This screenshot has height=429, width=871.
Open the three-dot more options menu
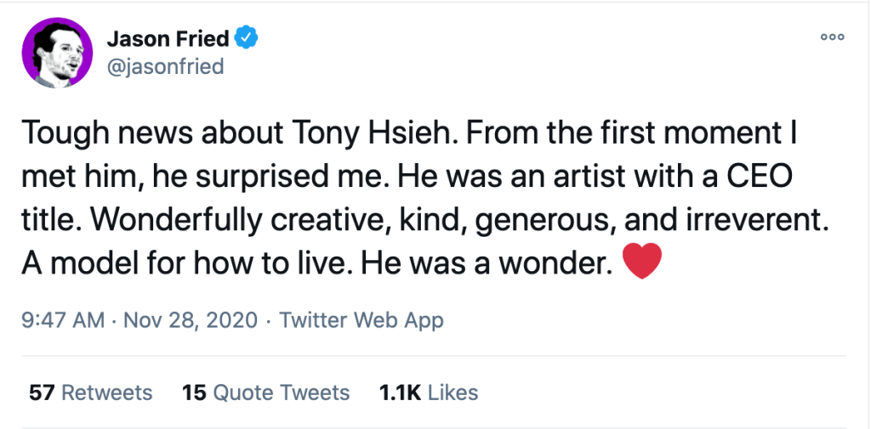(831, 37)
